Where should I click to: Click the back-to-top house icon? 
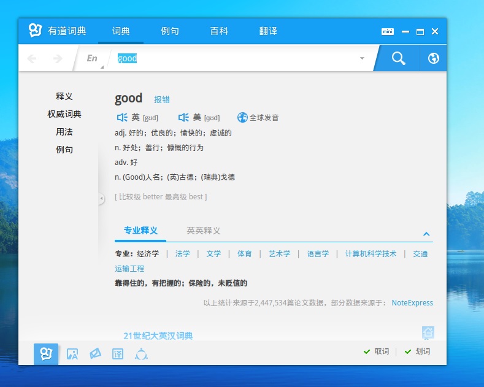point(428,332)
